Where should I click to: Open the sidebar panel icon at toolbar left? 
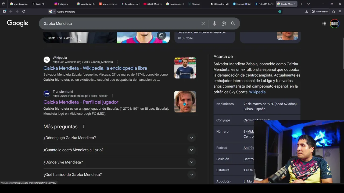[4, 12]
